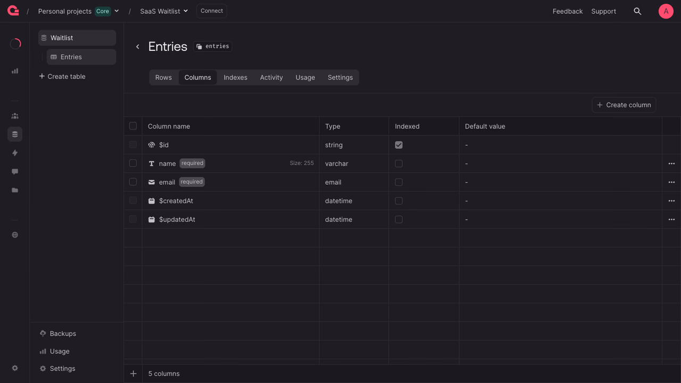681x383 pixels.
Task: Open the Support link
Action: pyautogui.click(x=604, y=11)
